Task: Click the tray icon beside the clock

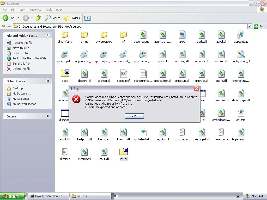Action: click(x=248, y=196)
